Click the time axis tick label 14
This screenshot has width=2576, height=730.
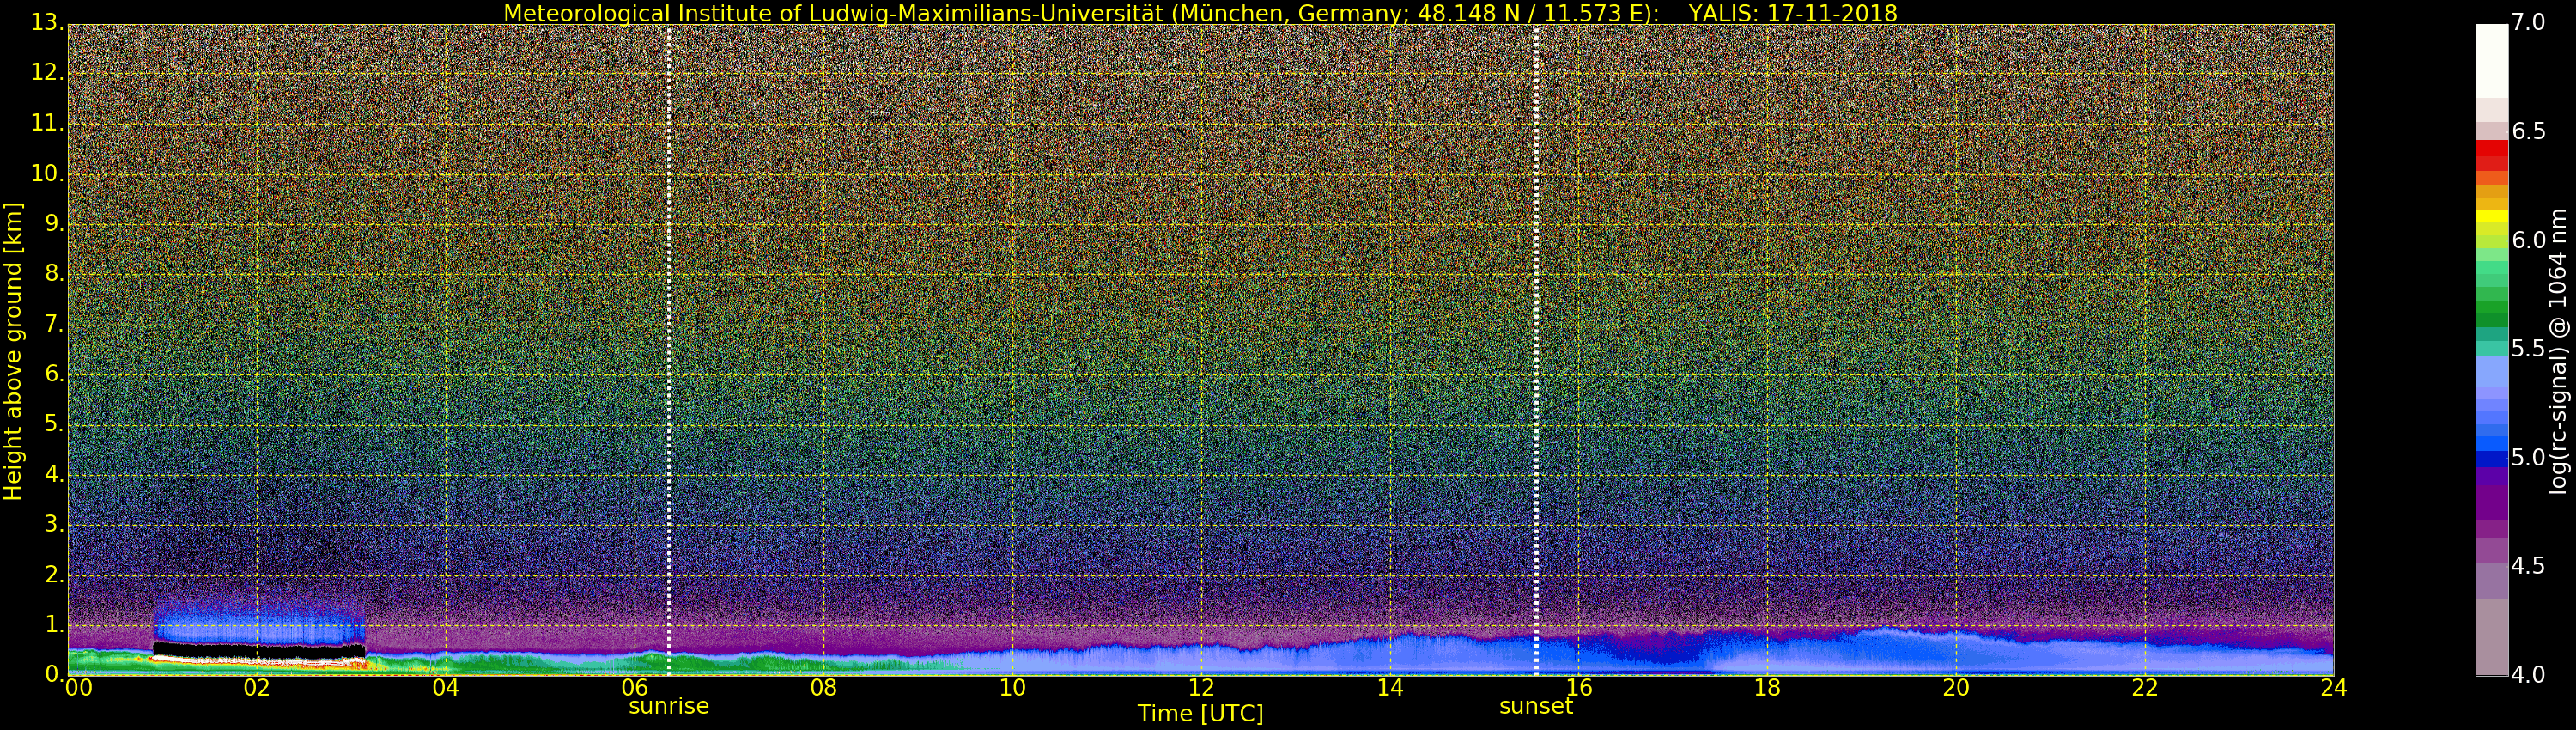point(1390,688)
